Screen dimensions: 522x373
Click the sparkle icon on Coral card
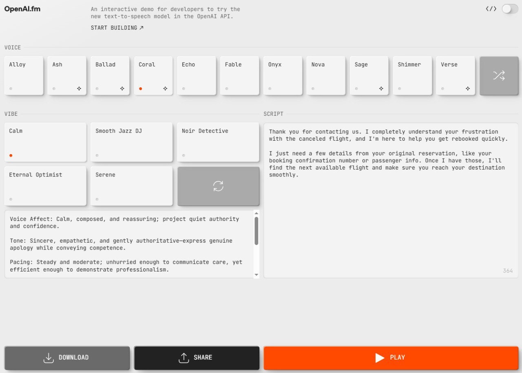(x=165, y=88)
